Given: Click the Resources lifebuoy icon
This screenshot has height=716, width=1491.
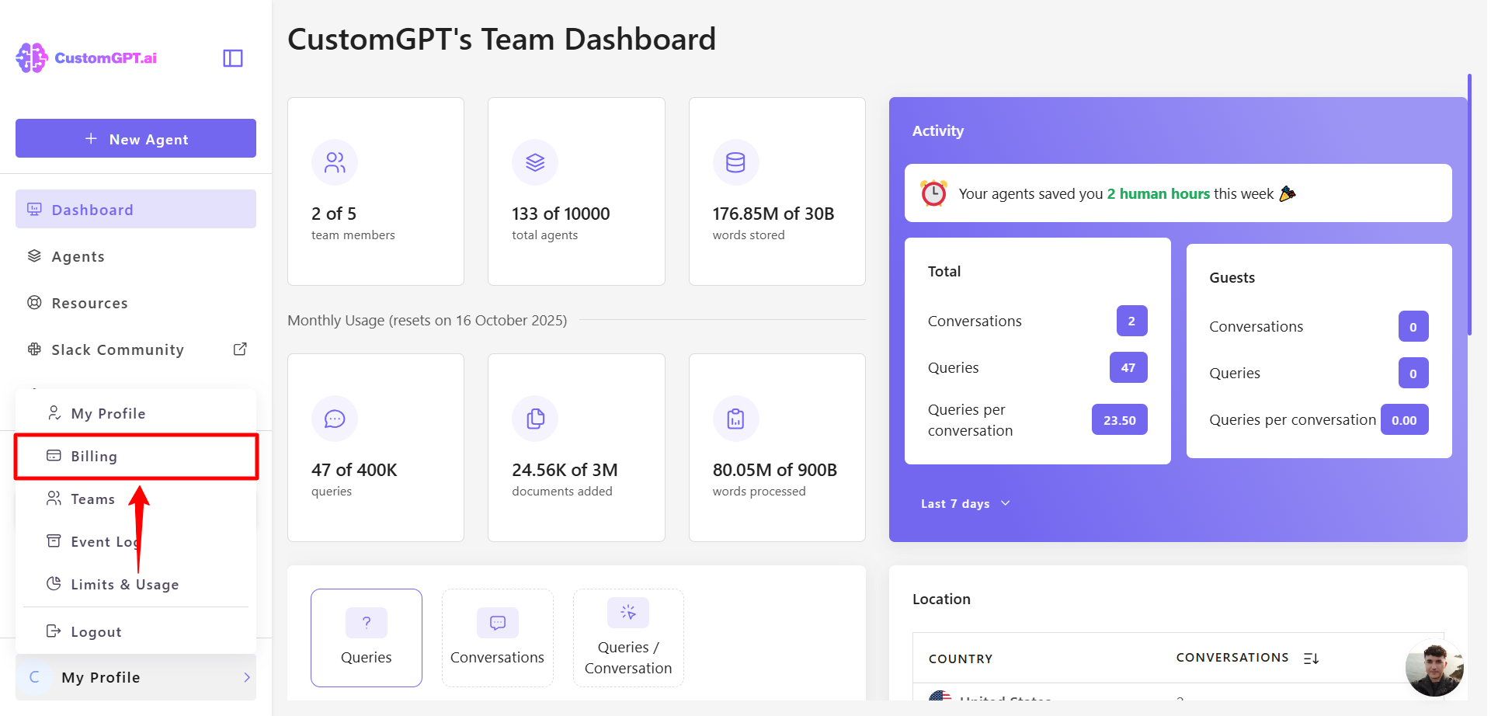Looking at the screenshot, I should [34, 302].
